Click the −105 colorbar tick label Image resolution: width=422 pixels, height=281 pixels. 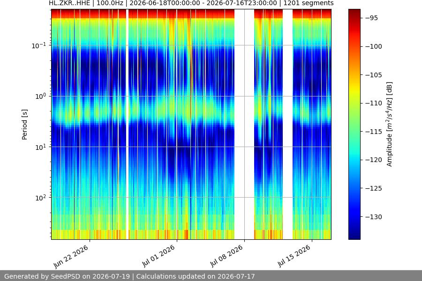pos(373,75)
